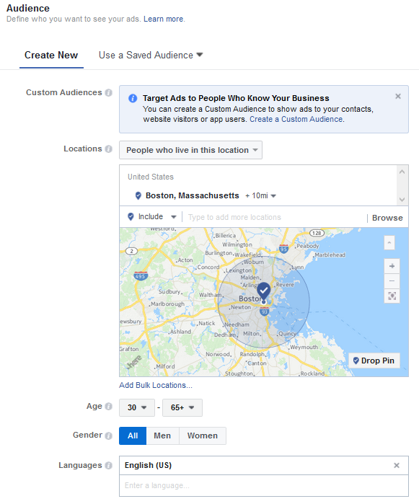The height and width of the screenshot is (504, 419).
Task: Click the Locations info icon
Action: [109, 149]
